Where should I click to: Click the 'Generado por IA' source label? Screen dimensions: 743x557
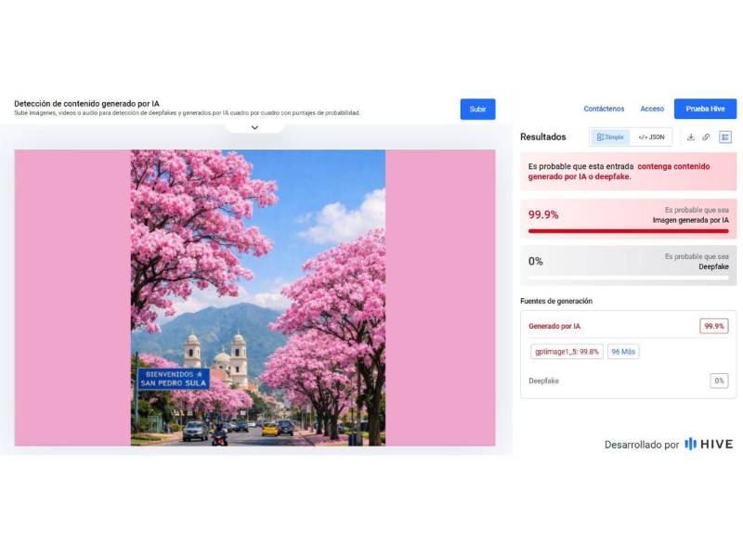click(554, 327)
